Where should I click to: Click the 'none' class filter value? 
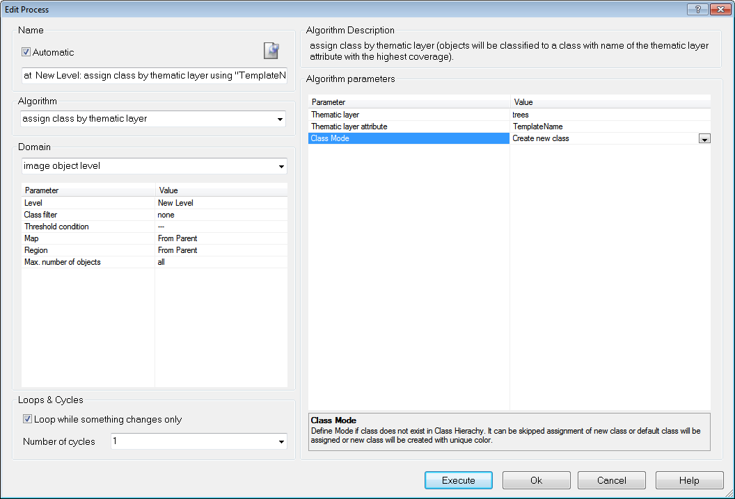pos(221,215)
